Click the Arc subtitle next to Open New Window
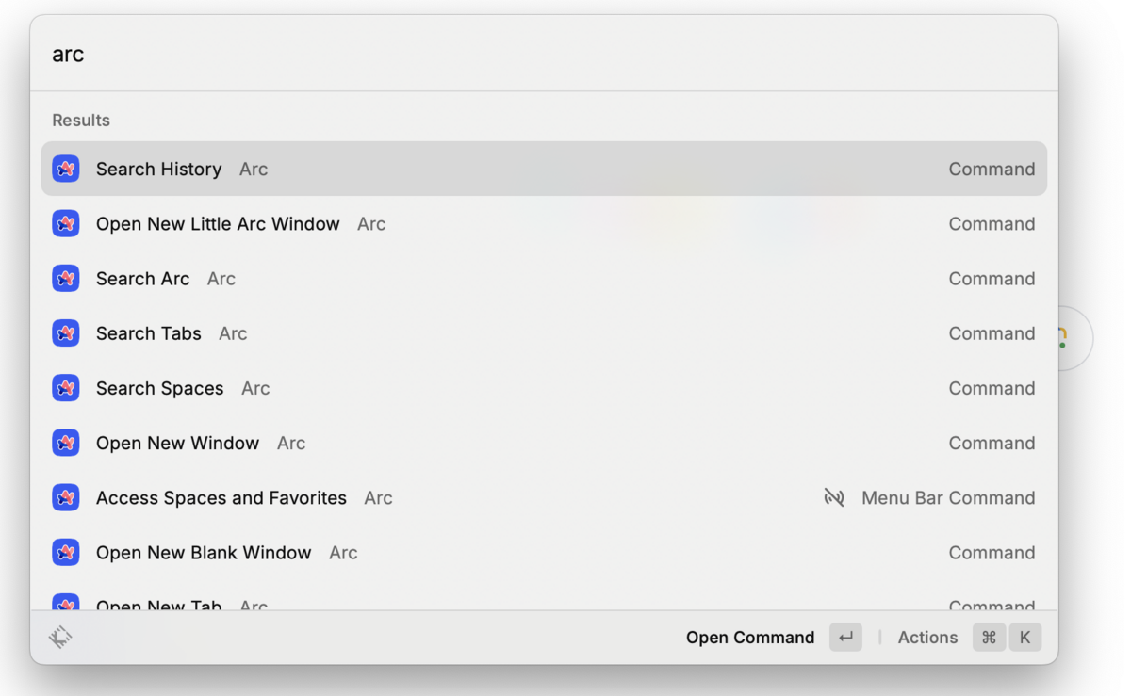The image size is (1131, 696). (291, 443)
